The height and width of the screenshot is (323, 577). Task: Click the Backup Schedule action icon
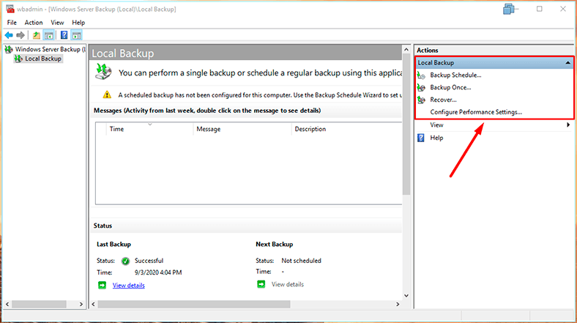(x=421, y=75)
